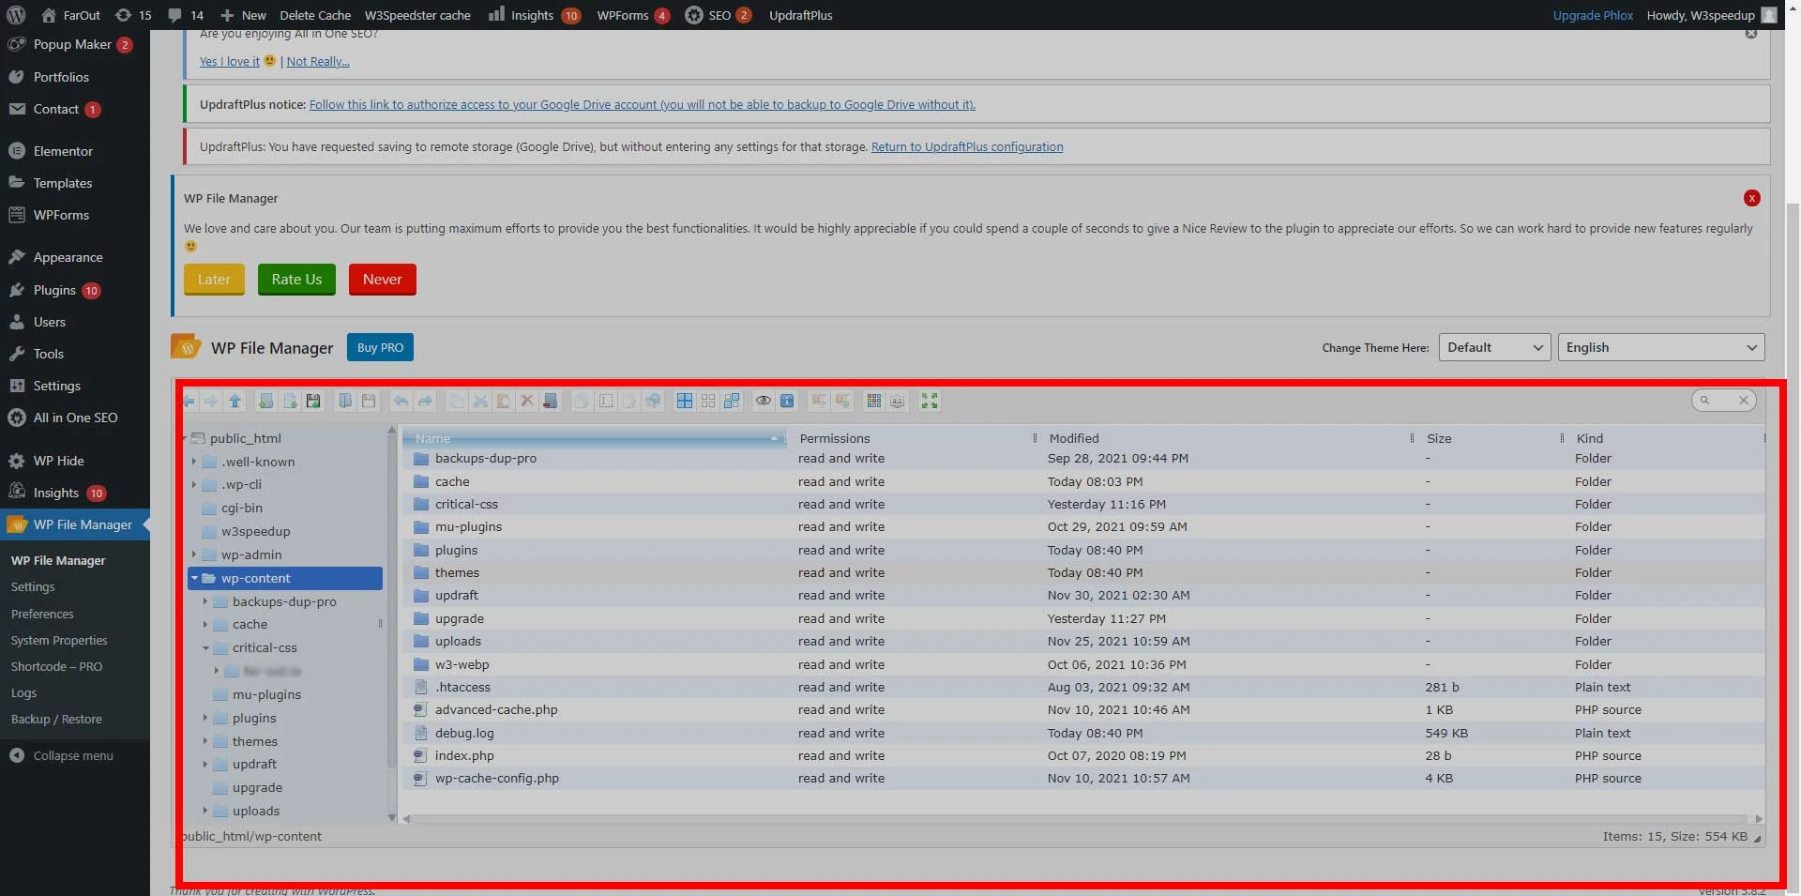Click the icons view toolbar button
This screenshot has width=1801, height=896.
point(874,402)
